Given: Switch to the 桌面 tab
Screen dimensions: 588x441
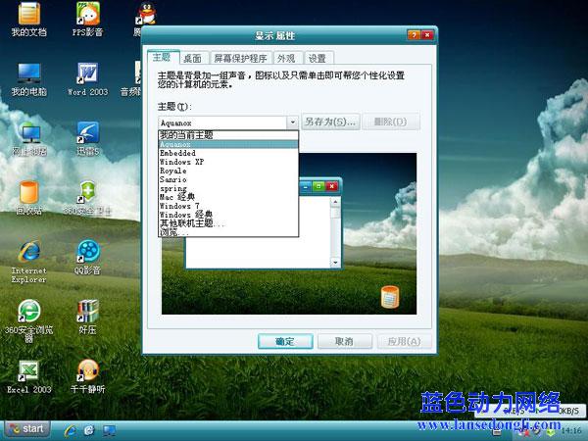Looking at the screenshot, I should 193,59.
